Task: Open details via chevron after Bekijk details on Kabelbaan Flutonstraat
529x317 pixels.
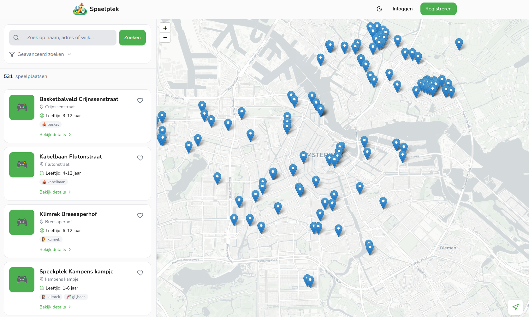Action: 70,192
